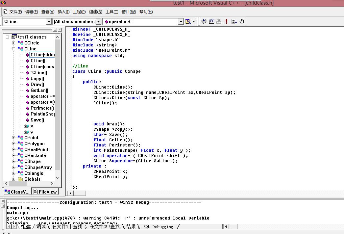Screen dimensions: 344x234
Task: Open the WizardBar actions dropdown arrow
Action: tap(194, 21)
